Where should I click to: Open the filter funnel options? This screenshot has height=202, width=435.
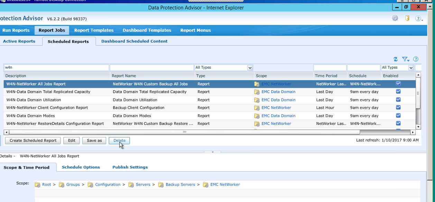[405, 59]
